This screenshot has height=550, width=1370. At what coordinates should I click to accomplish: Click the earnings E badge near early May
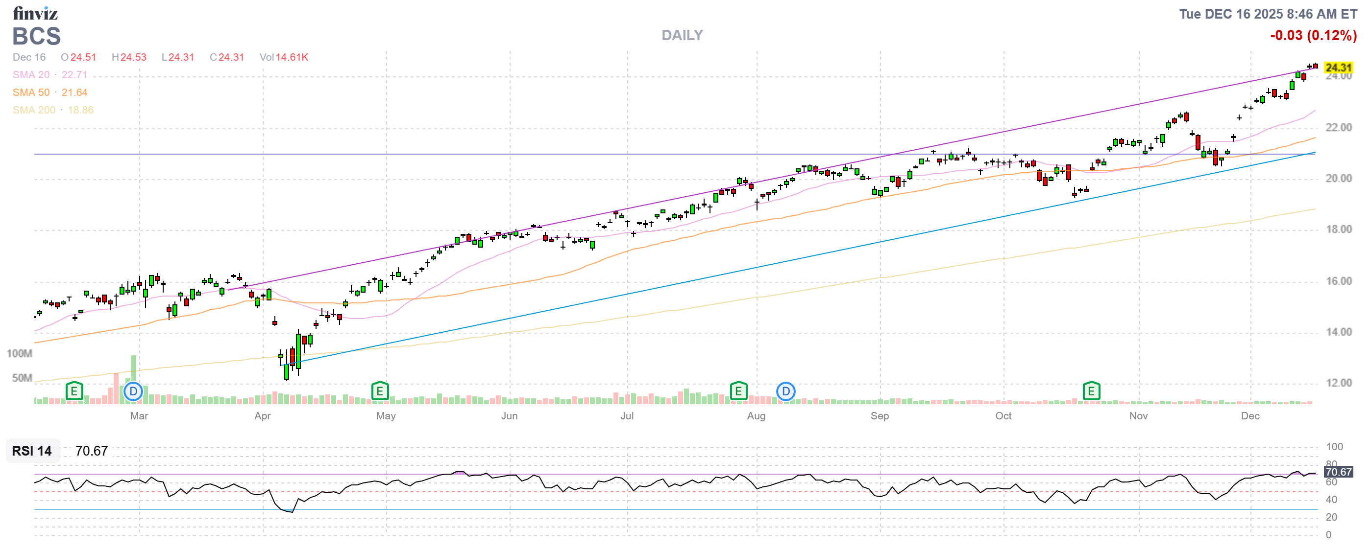click(x=380, y=391)
